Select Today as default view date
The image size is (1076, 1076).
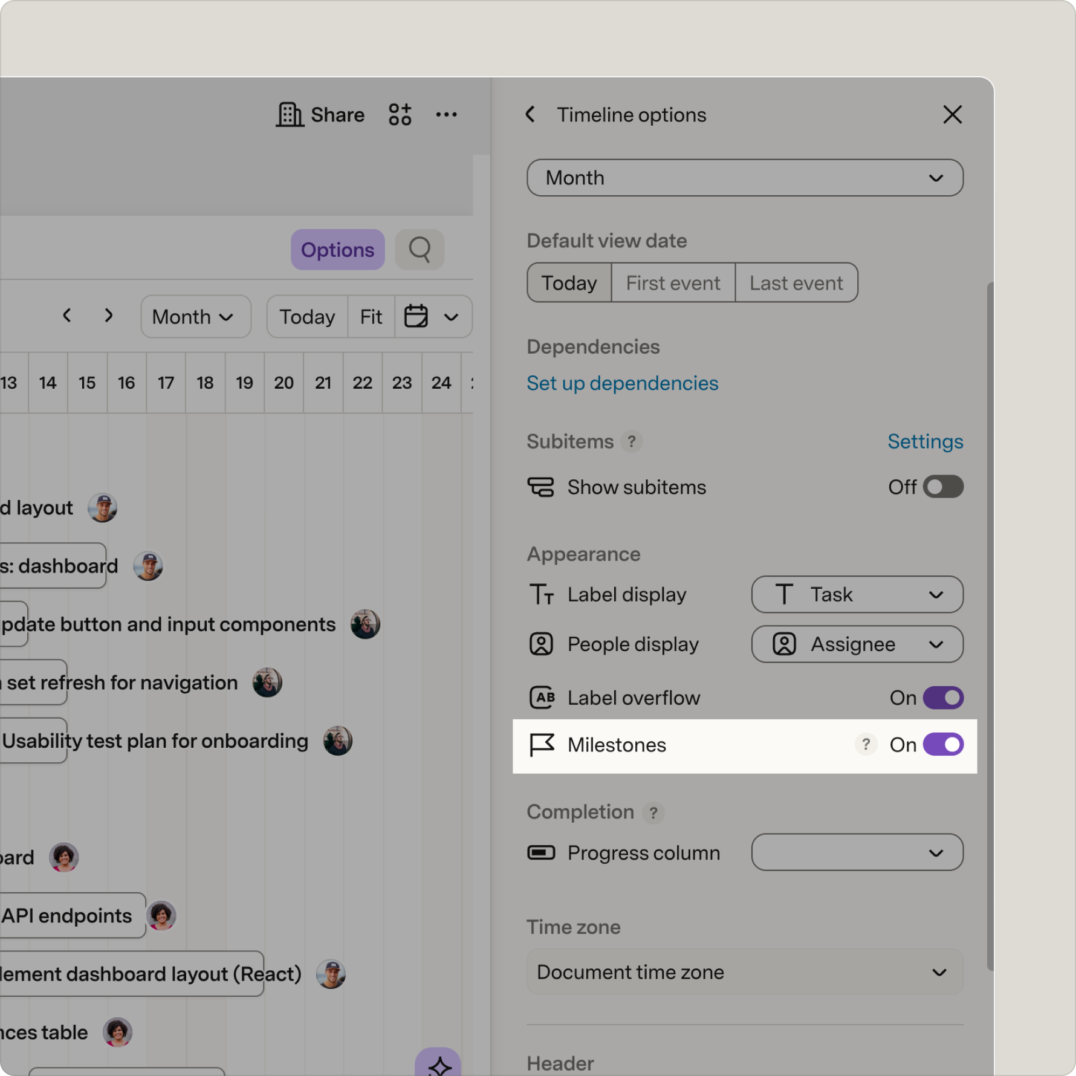coord(569,283)
